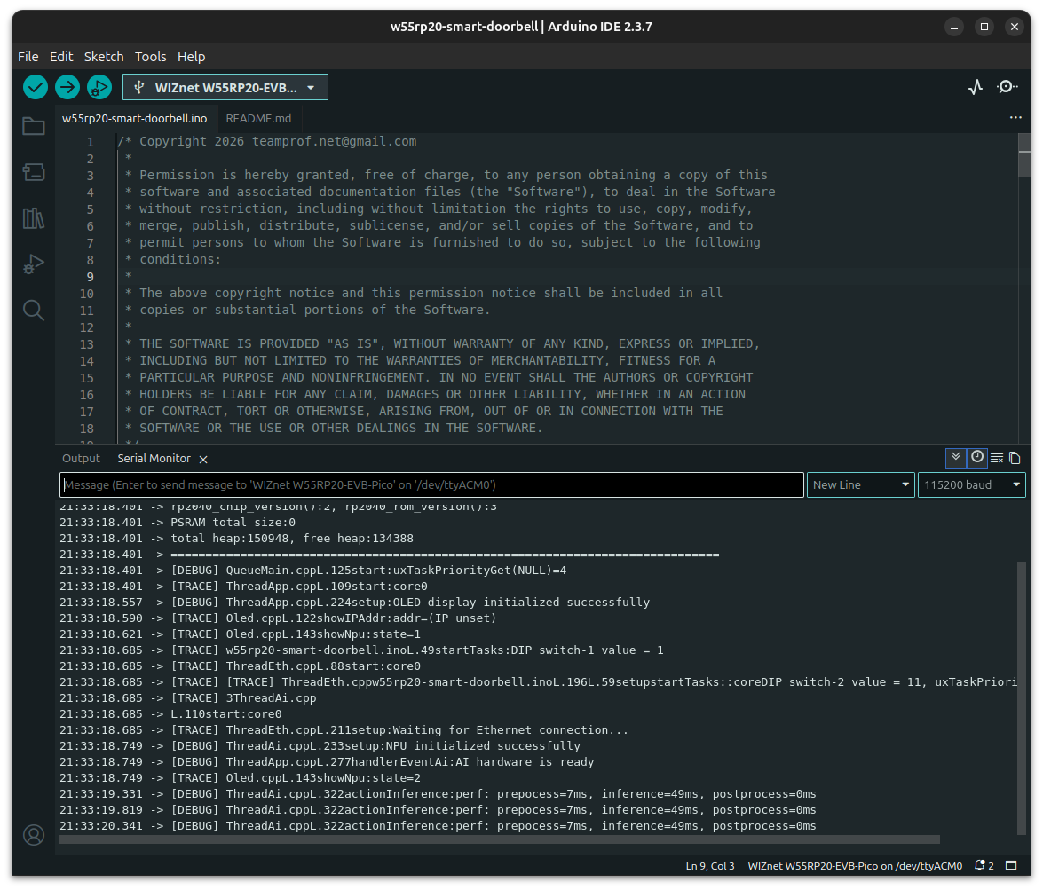This screenshot has height=890, width=1043.
Task: Click the serial output vertical scrollbar
Action: tap(1022, 698)
